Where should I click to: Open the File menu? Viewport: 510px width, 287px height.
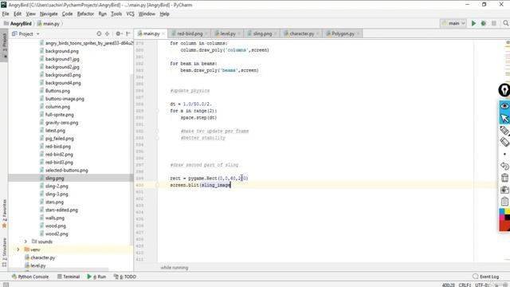6,14
